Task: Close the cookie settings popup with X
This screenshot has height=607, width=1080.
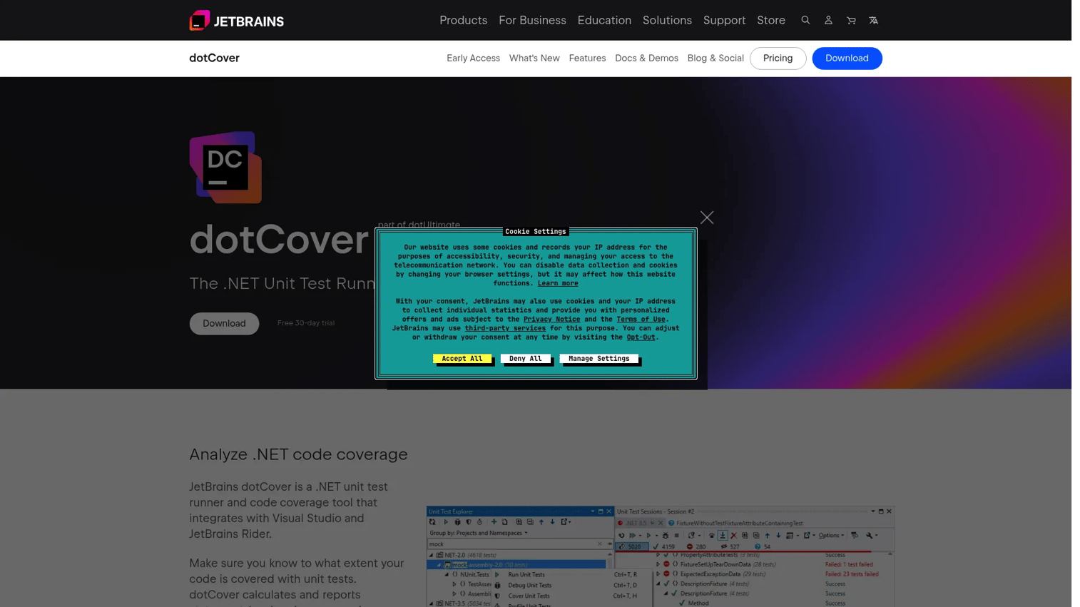Action: pyautogui.click(x=707, y=218)
